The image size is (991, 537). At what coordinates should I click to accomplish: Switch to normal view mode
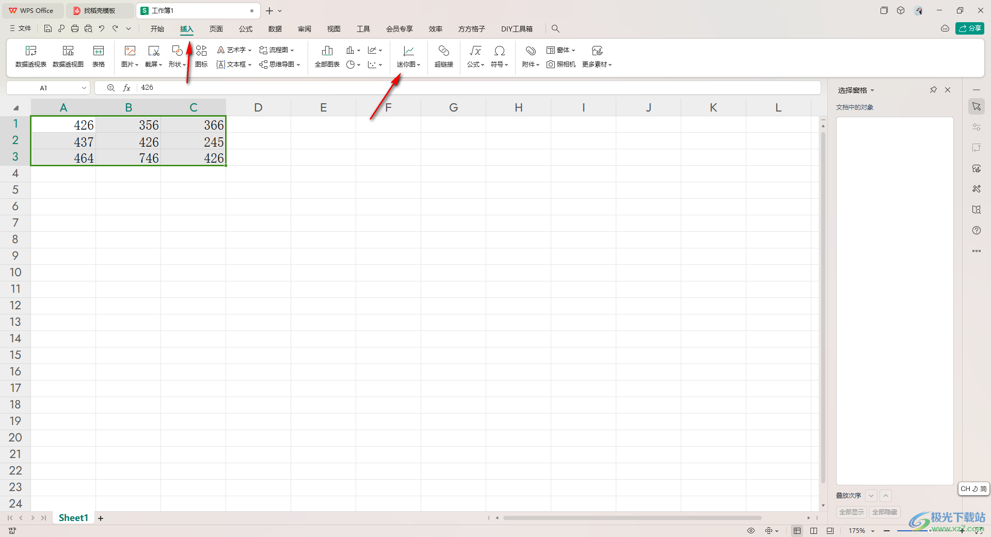pos(797,531)
